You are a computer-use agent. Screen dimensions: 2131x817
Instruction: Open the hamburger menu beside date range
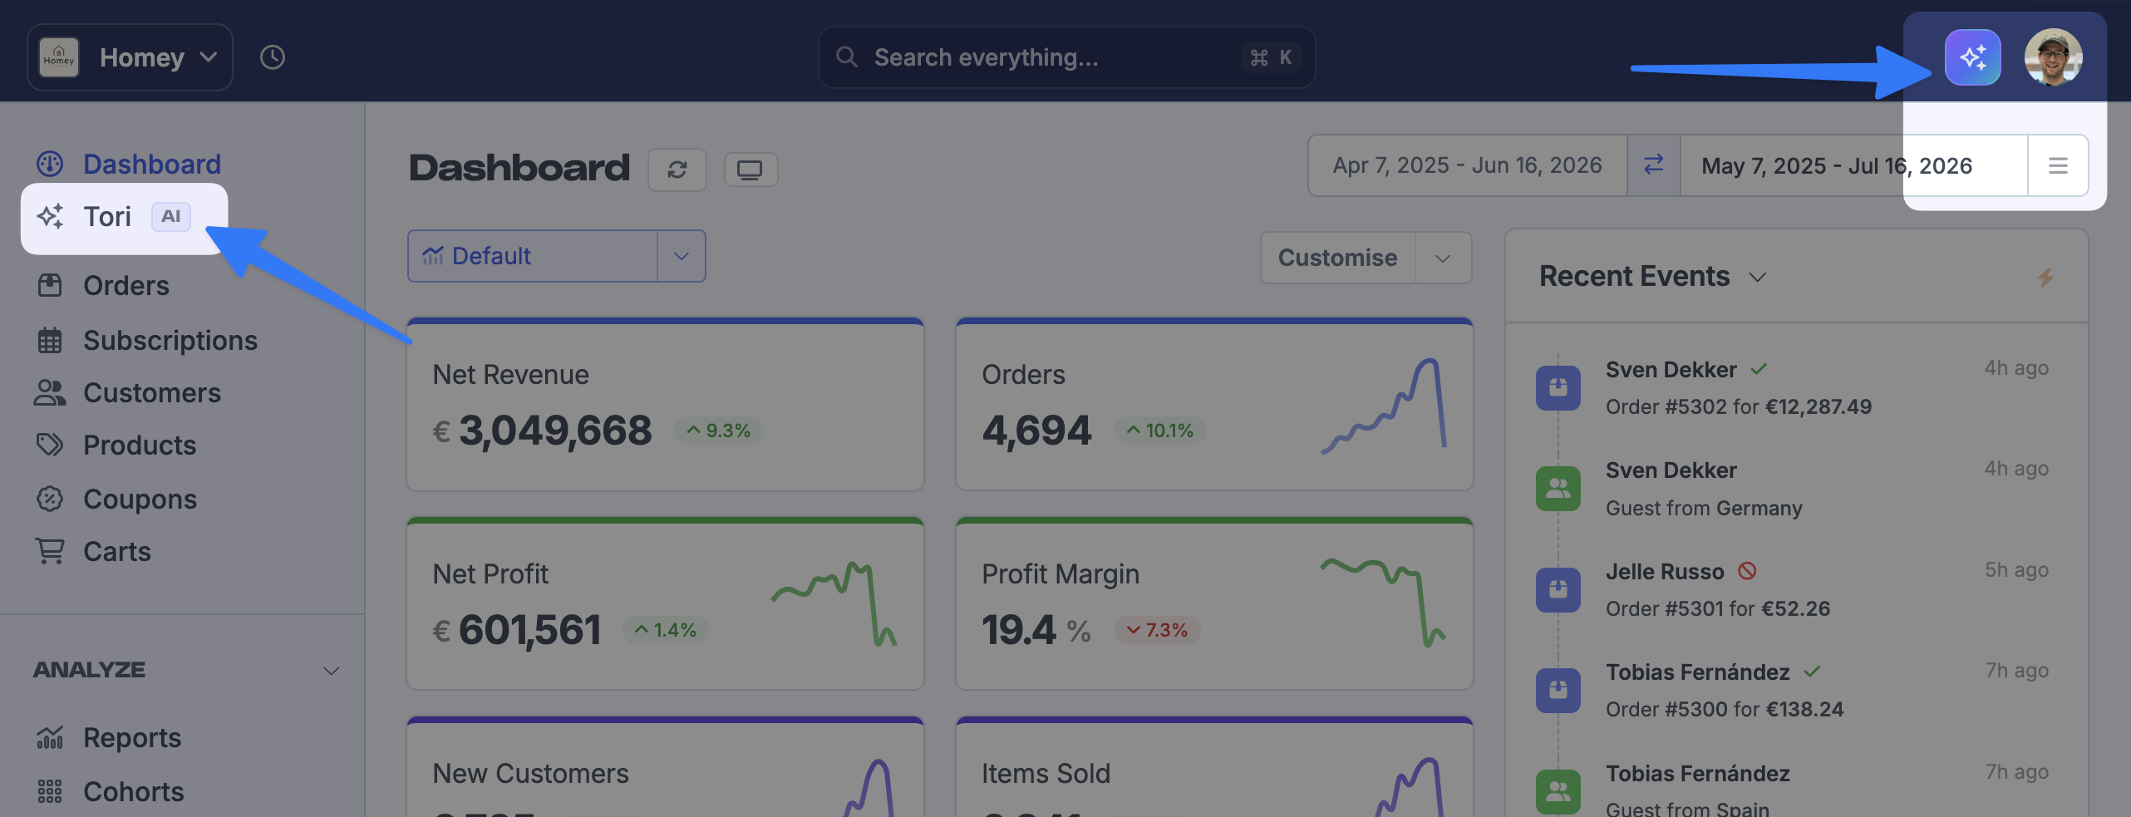pos(2058,165)
